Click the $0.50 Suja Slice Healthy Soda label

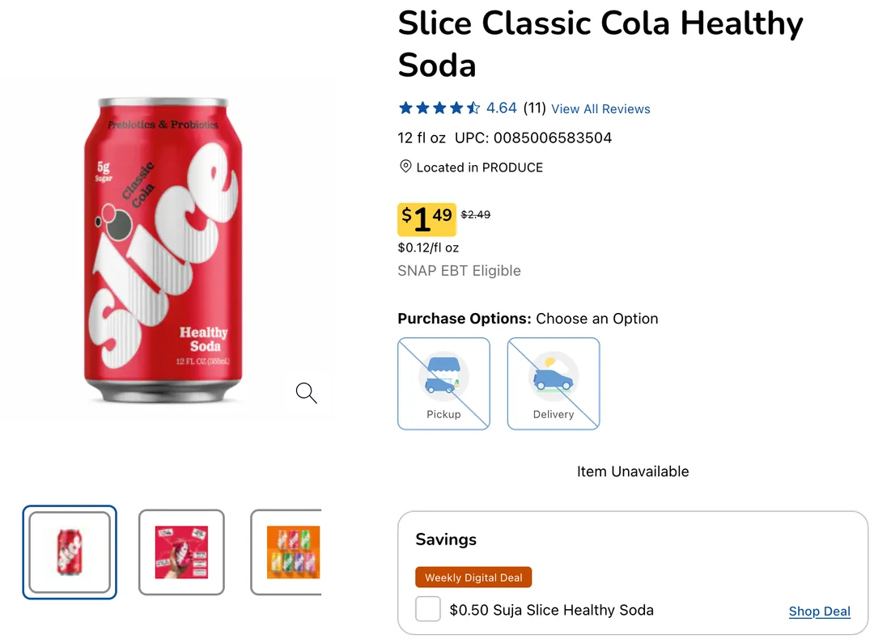(551, 610)
